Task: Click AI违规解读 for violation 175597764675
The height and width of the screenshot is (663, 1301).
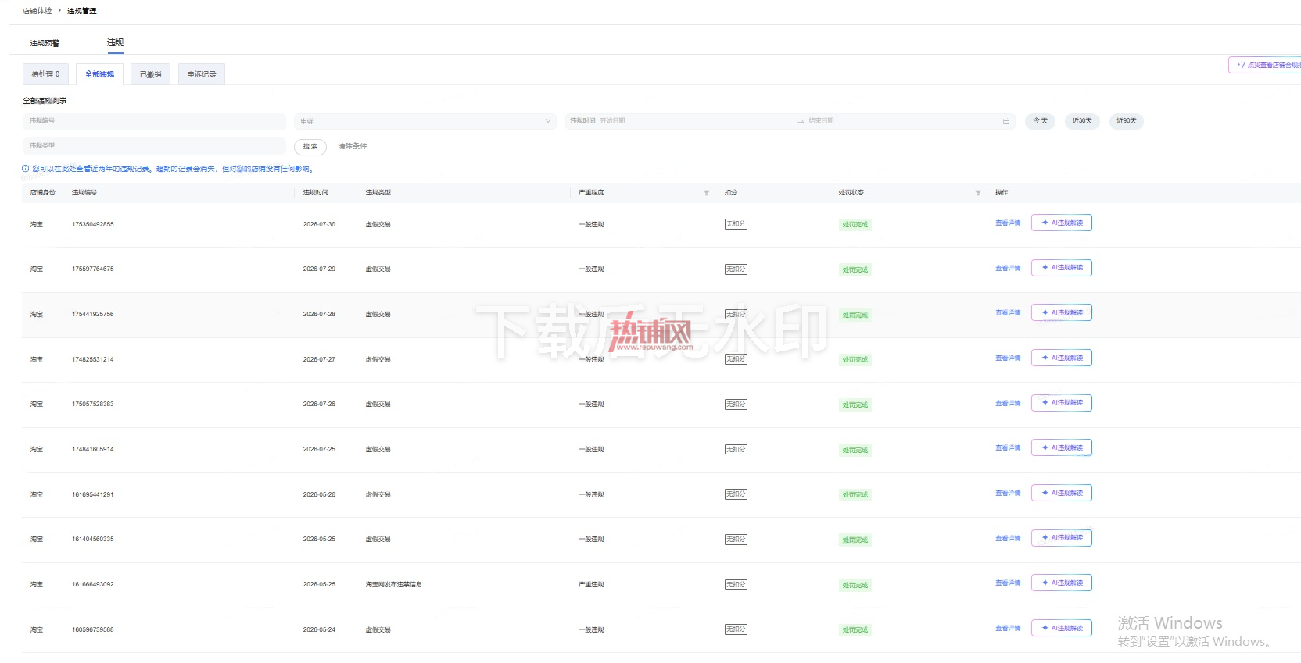Action: (x=1062, y=268)
